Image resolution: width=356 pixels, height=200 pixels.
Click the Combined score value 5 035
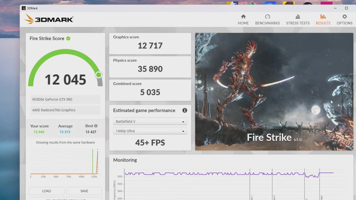(x=150, y=92)
